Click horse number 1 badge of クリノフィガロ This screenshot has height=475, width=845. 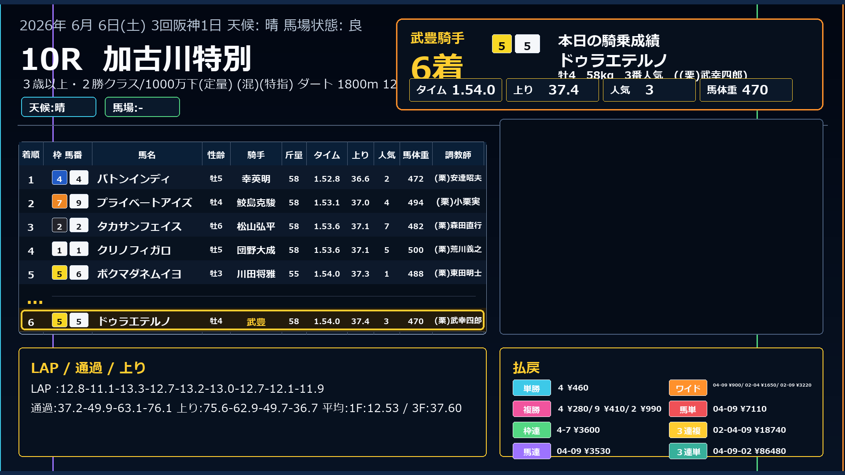[x=79, y=249]
